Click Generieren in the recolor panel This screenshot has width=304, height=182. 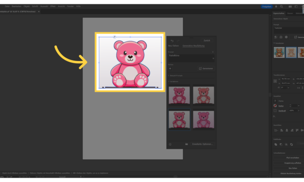206,69
